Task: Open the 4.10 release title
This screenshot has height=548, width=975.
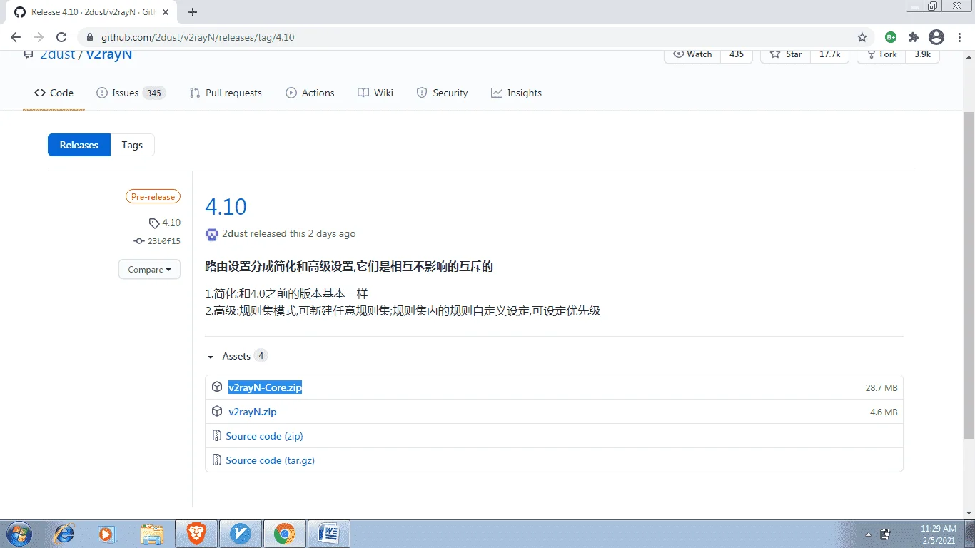Action: [226, 207]
